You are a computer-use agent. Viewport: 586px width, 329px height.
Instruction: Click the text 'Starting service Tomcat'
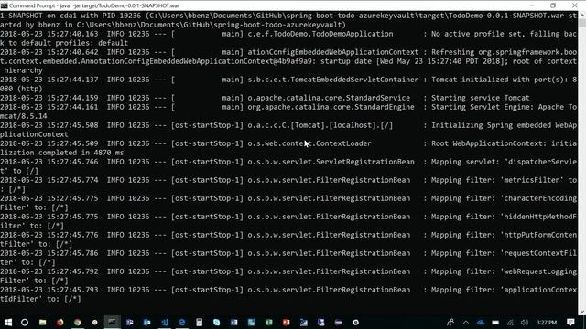[x=480, y=98]
